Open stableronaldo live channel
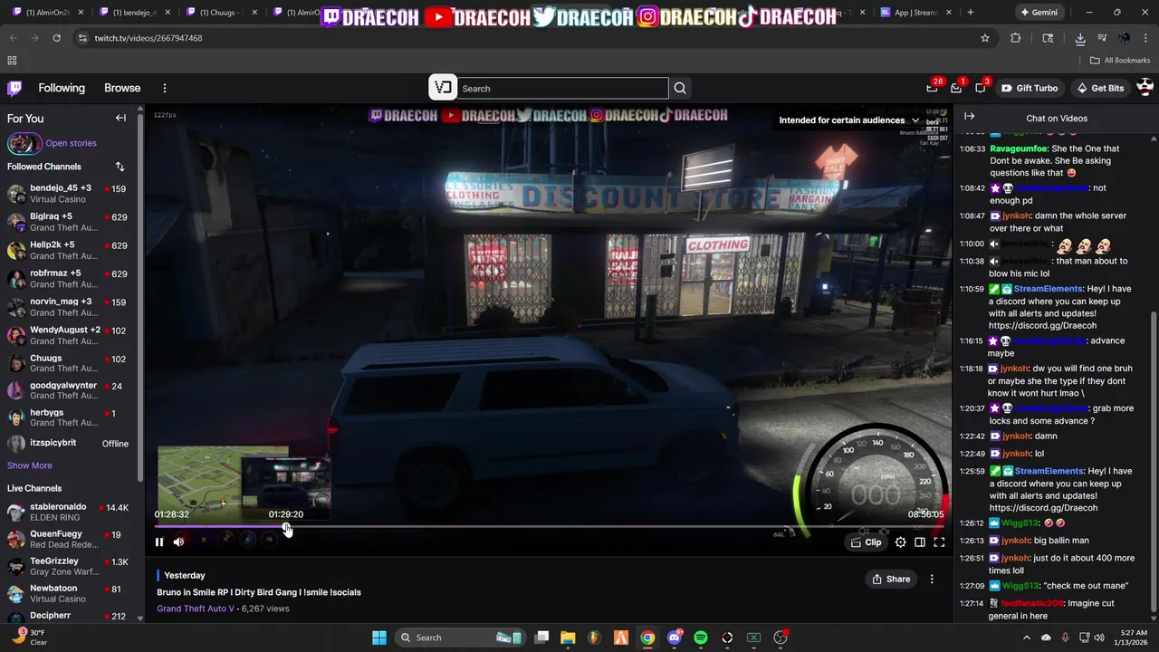Image resolution: width=1159 pixels, height=652 pixels. (70, 512)
